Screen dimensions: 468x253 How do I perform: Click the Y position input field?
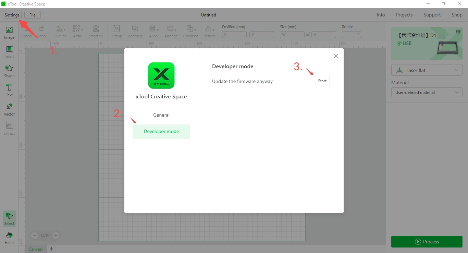pyautogui.click(x=262, y=35)
